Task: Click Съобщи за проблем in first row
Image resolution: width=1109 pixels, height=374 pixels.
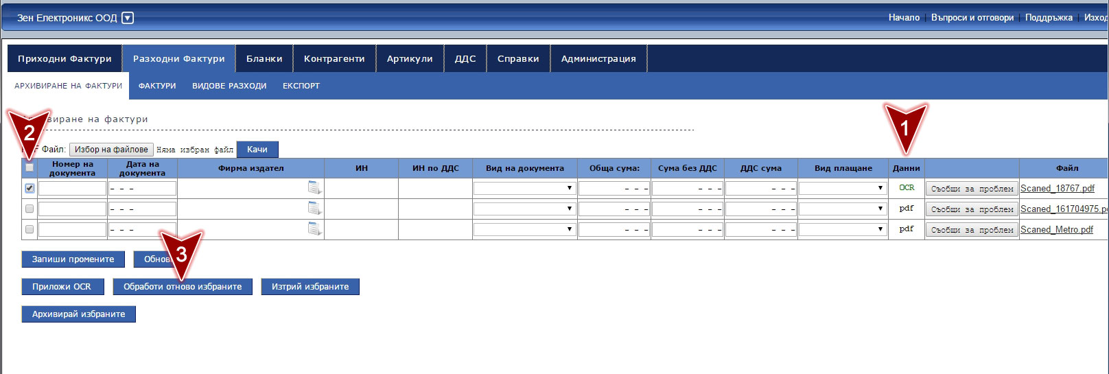Action: pos(972,189)
